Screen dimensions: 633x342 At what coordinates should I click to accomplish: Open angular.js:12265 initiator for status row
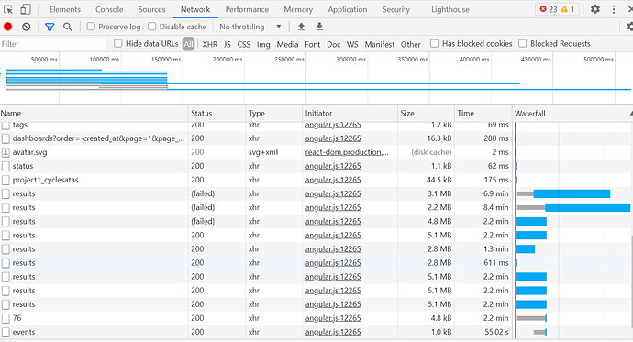tap(333, 166)
